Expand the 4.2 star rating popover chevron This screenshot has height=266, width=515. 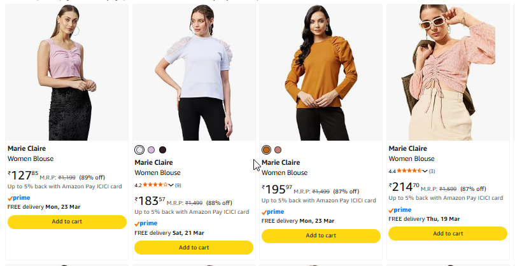pyautogui.click(x=171, y=185)
